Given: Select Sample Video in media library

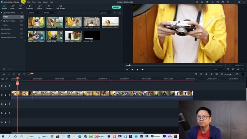Looking at the screenshot, I should 6,33.
